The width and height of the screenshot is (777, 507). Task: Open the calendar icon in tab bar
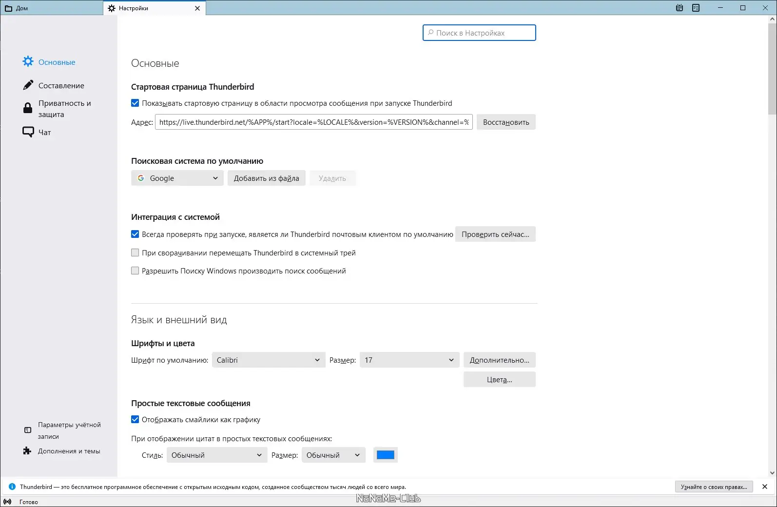[680, 8]
